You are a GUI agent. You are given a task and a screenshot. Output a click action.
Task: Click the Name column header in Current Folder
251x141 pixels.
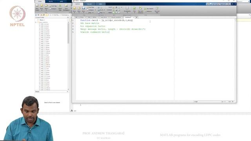click(43, 20)
